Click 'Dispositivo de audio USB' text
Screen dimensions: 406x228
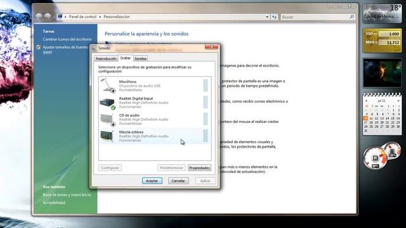point(140,86)
